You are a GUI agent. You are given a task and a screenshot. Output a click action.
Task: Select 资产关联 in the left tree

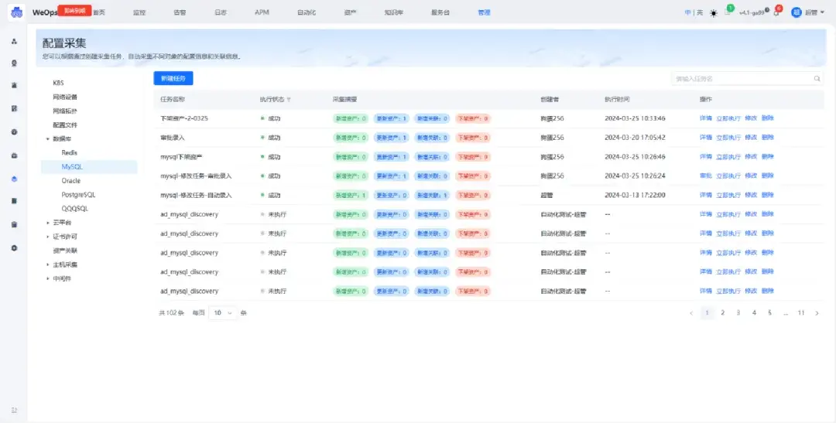click(x=65, y=251)
